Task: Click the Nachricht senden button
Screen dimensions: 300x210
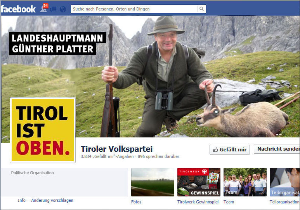Action: pyautogui.click(x=277, y=149)
